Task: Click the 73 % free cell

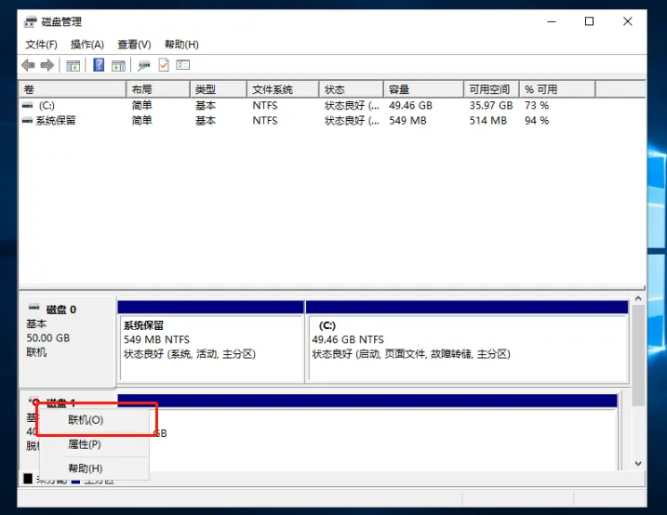Action: point(537,105)
